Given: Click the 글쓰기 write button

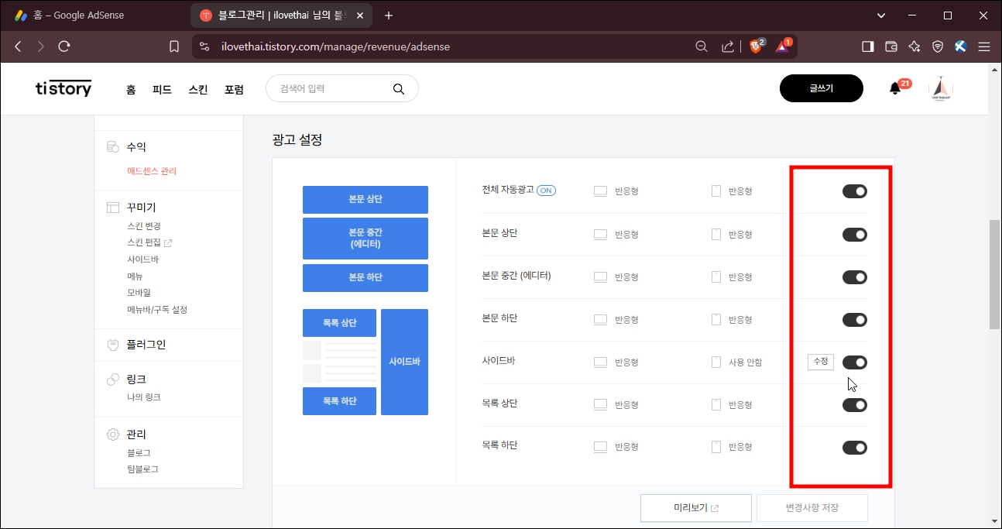Looking at the screenshot, I should [x=821, y=88].
